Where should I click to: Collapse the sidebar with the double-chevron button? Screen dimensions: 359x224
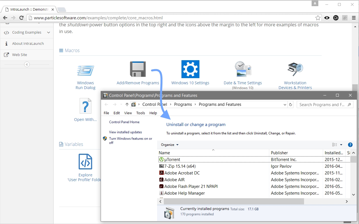click(27, 64)
